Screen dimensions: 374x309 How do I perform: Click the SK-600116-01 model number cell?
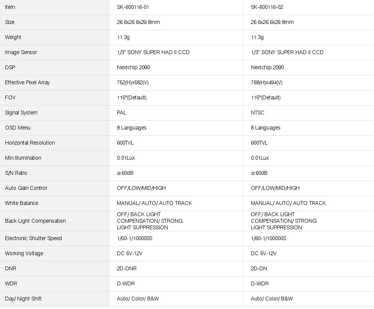(x=133, y=7)
